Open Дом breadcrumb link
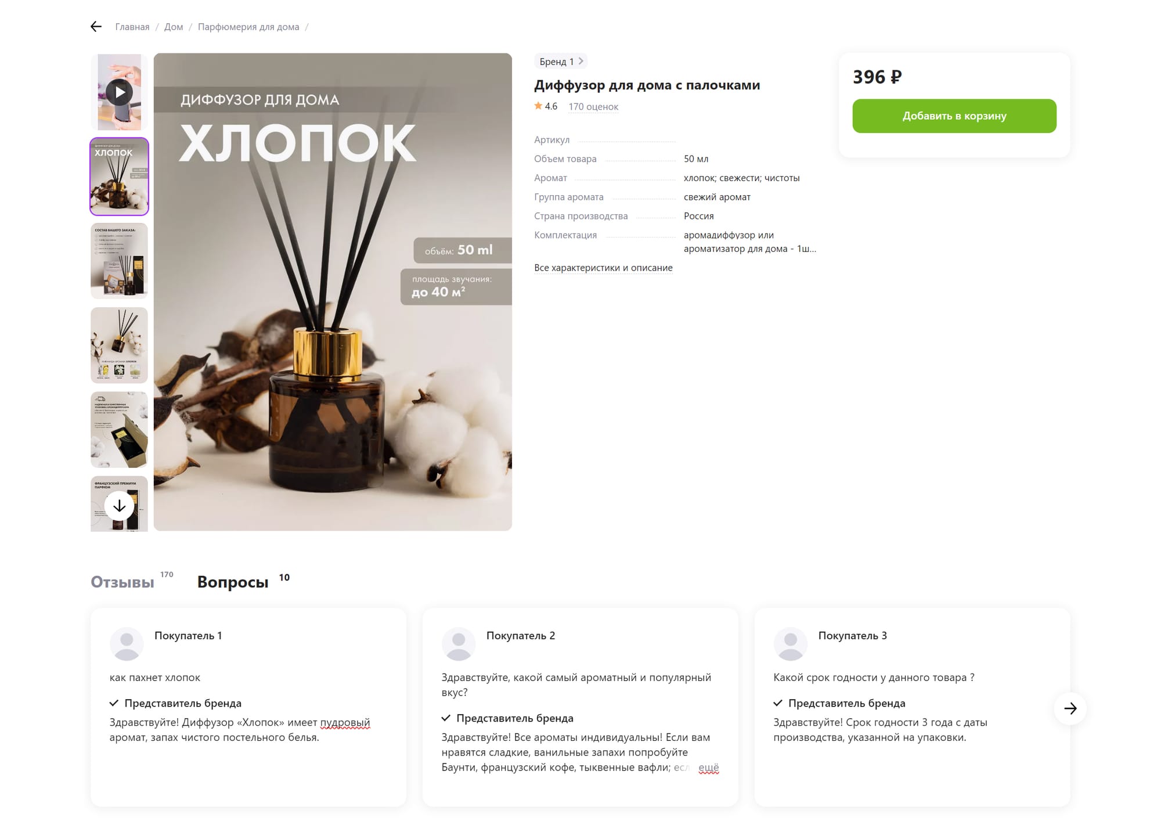The image size is (1161, 839). (x=174, y=27)
